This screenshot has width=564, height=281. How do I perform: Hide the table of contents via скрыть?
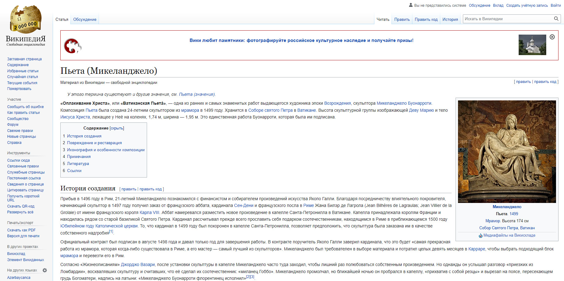[x=117, y=128]
